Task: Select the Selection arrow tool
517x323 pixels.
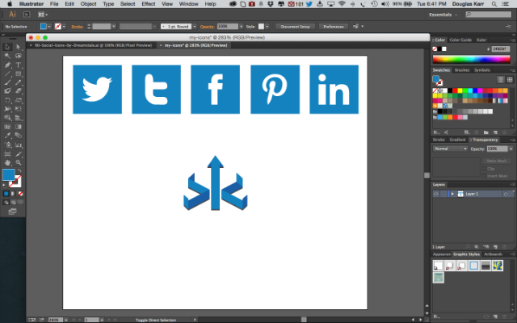Action: click(x=6, y=46)
